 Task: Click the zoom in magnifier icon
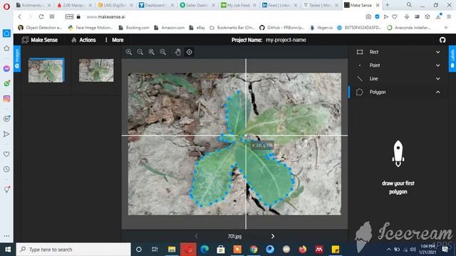(x=129, y=52)
